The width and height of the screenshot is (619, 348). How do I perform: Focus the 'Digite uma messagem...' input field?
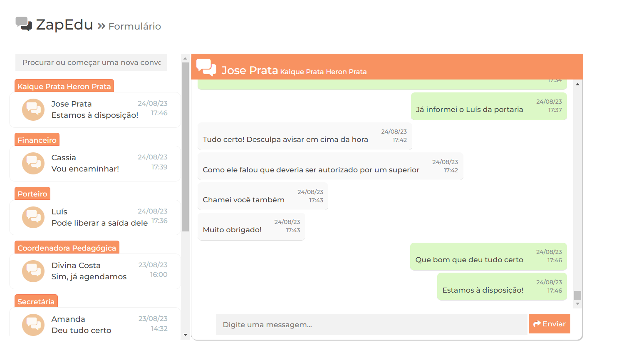(x=371, y=324)
